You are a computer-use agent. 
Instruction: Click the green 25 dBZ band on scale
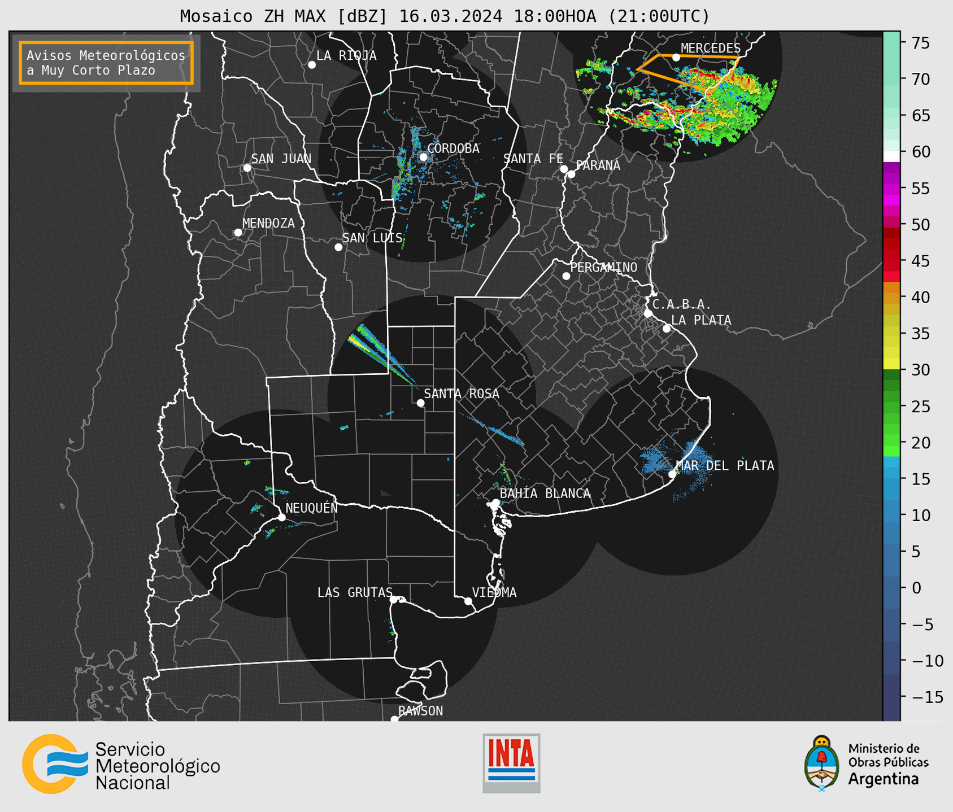coord(891,406)
